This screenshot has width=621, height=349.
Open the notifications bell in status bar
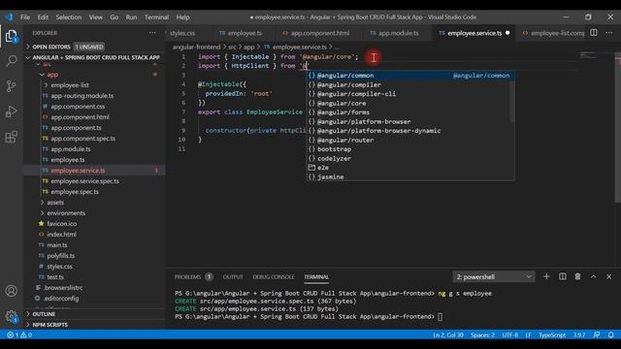coord(611,335)
